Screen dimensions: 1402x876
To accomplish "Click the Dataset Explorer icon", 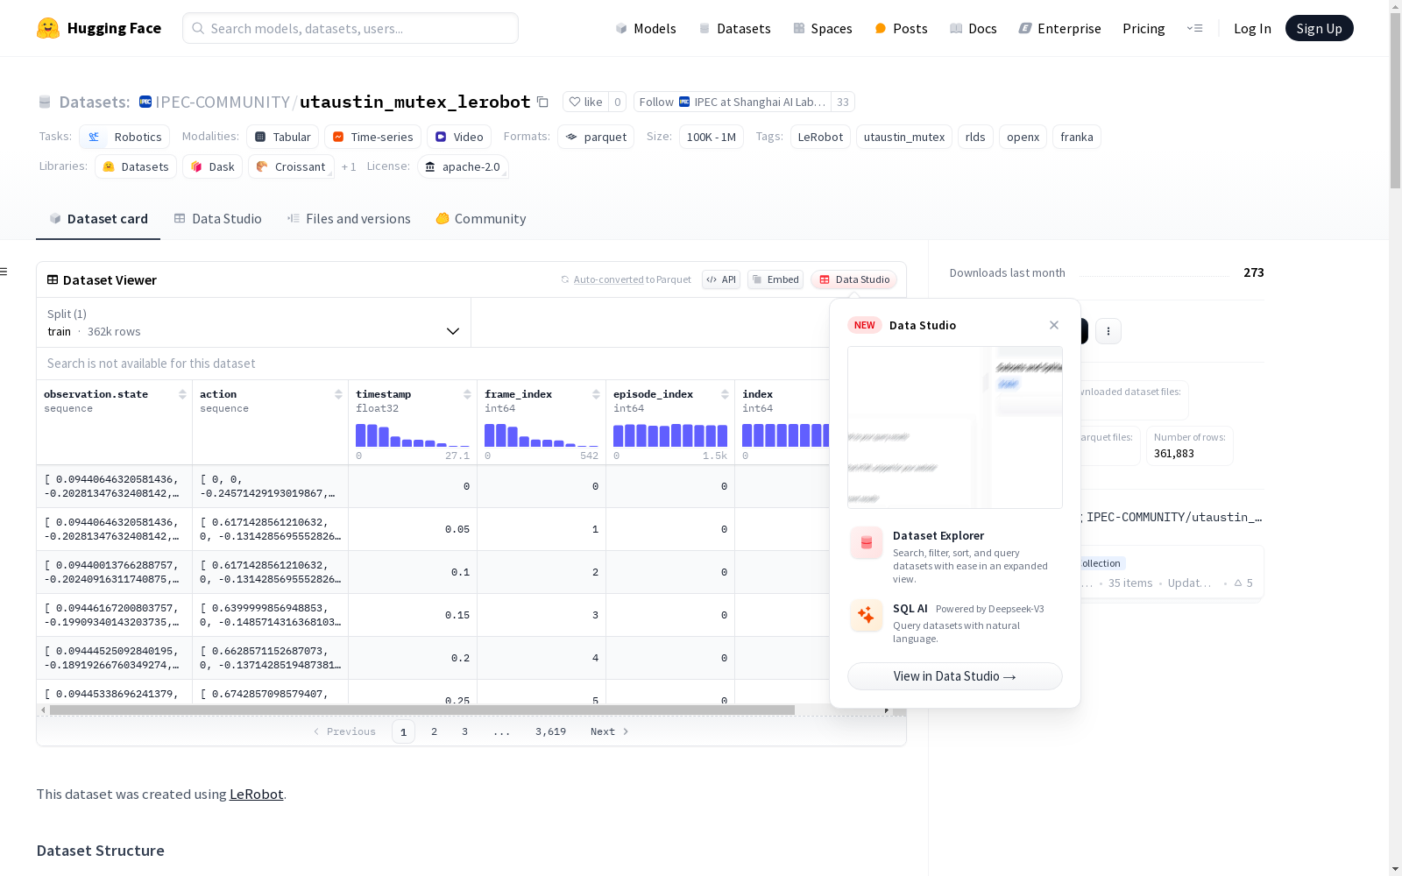I will 867,543.
